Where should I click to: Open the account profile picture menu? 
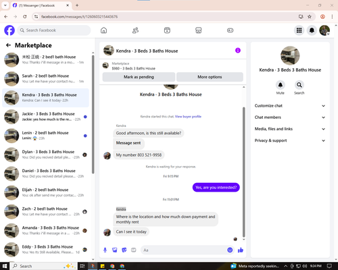[x=324, y=30]
